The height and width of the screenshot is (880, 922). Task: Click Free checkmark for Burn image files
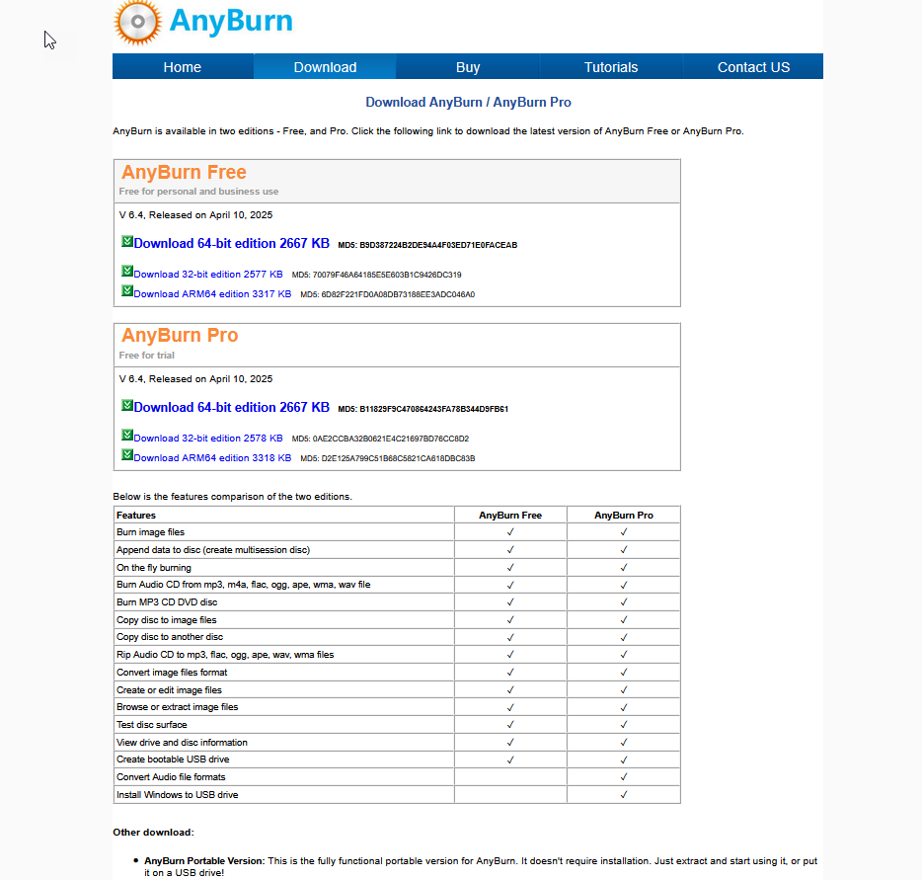(510, 532)
